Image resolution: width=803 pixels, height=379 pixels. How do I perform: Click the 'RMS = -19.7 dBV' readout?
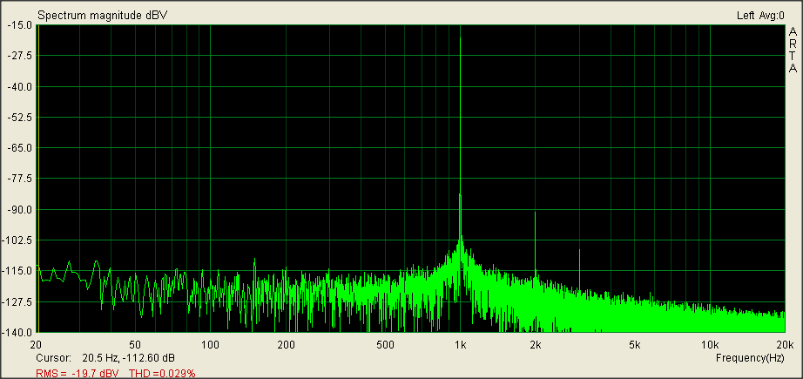tap(78, 374)
